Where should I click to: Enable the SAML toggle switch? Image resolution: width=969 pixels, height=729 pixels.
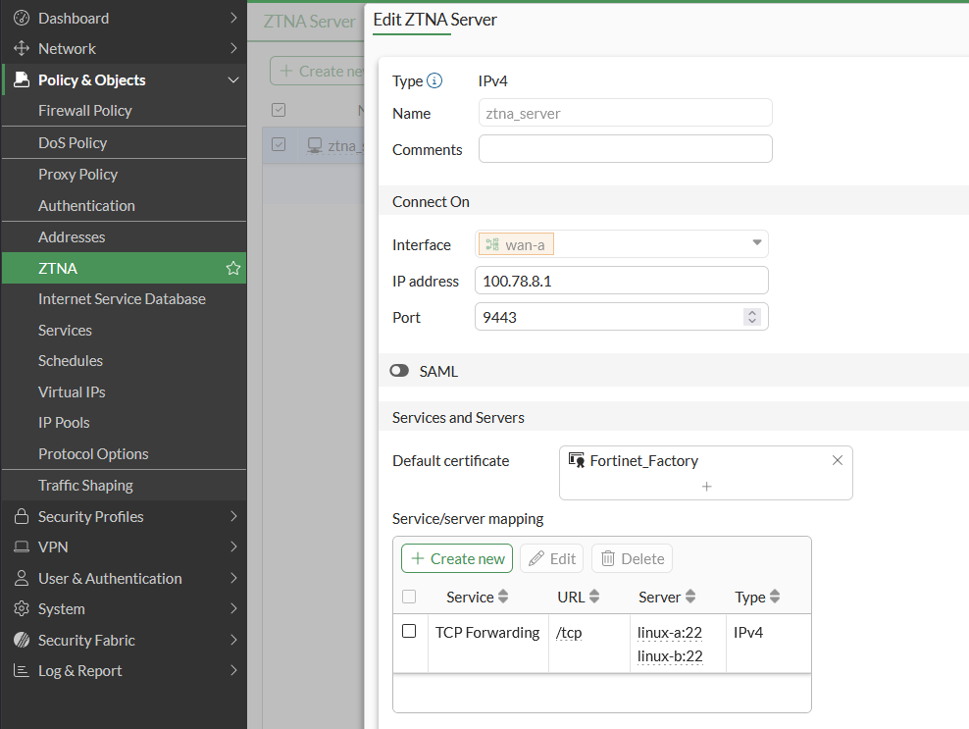pyautogui.click(x=399, y=372)
